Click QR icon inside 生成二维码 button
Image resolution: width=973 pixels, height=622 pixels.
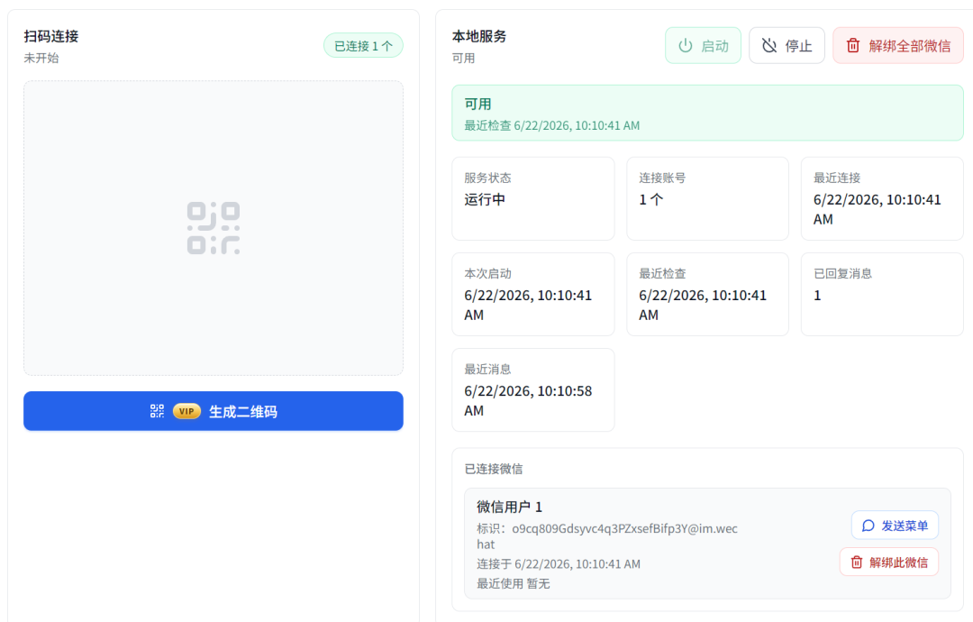[157, 411]
